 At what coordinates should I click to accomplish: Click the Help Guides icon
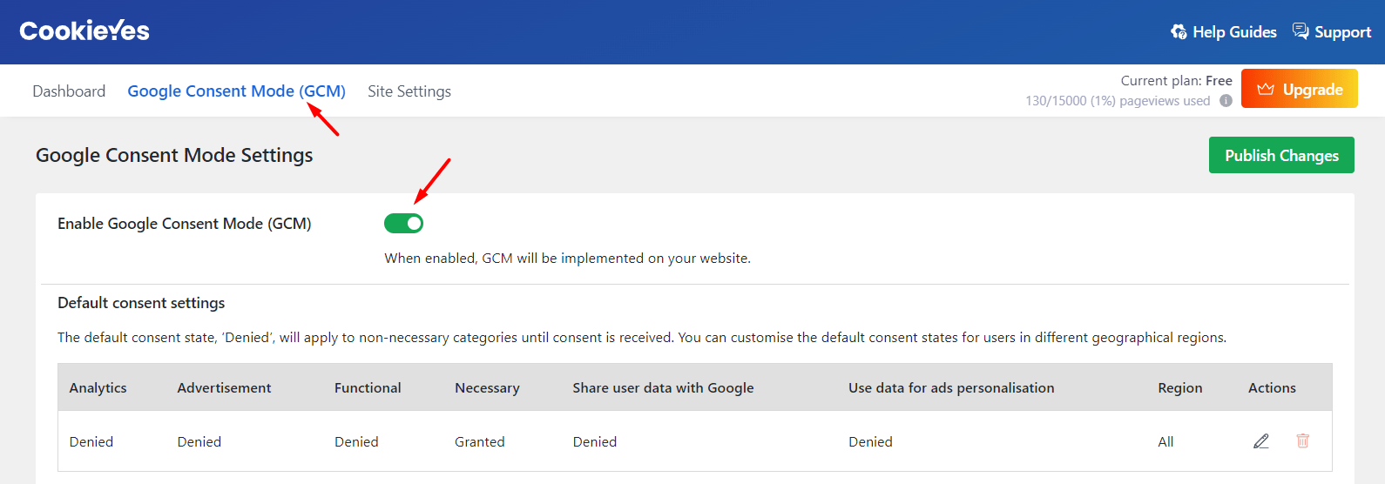pyautogui.click(x=1179, y=32)
